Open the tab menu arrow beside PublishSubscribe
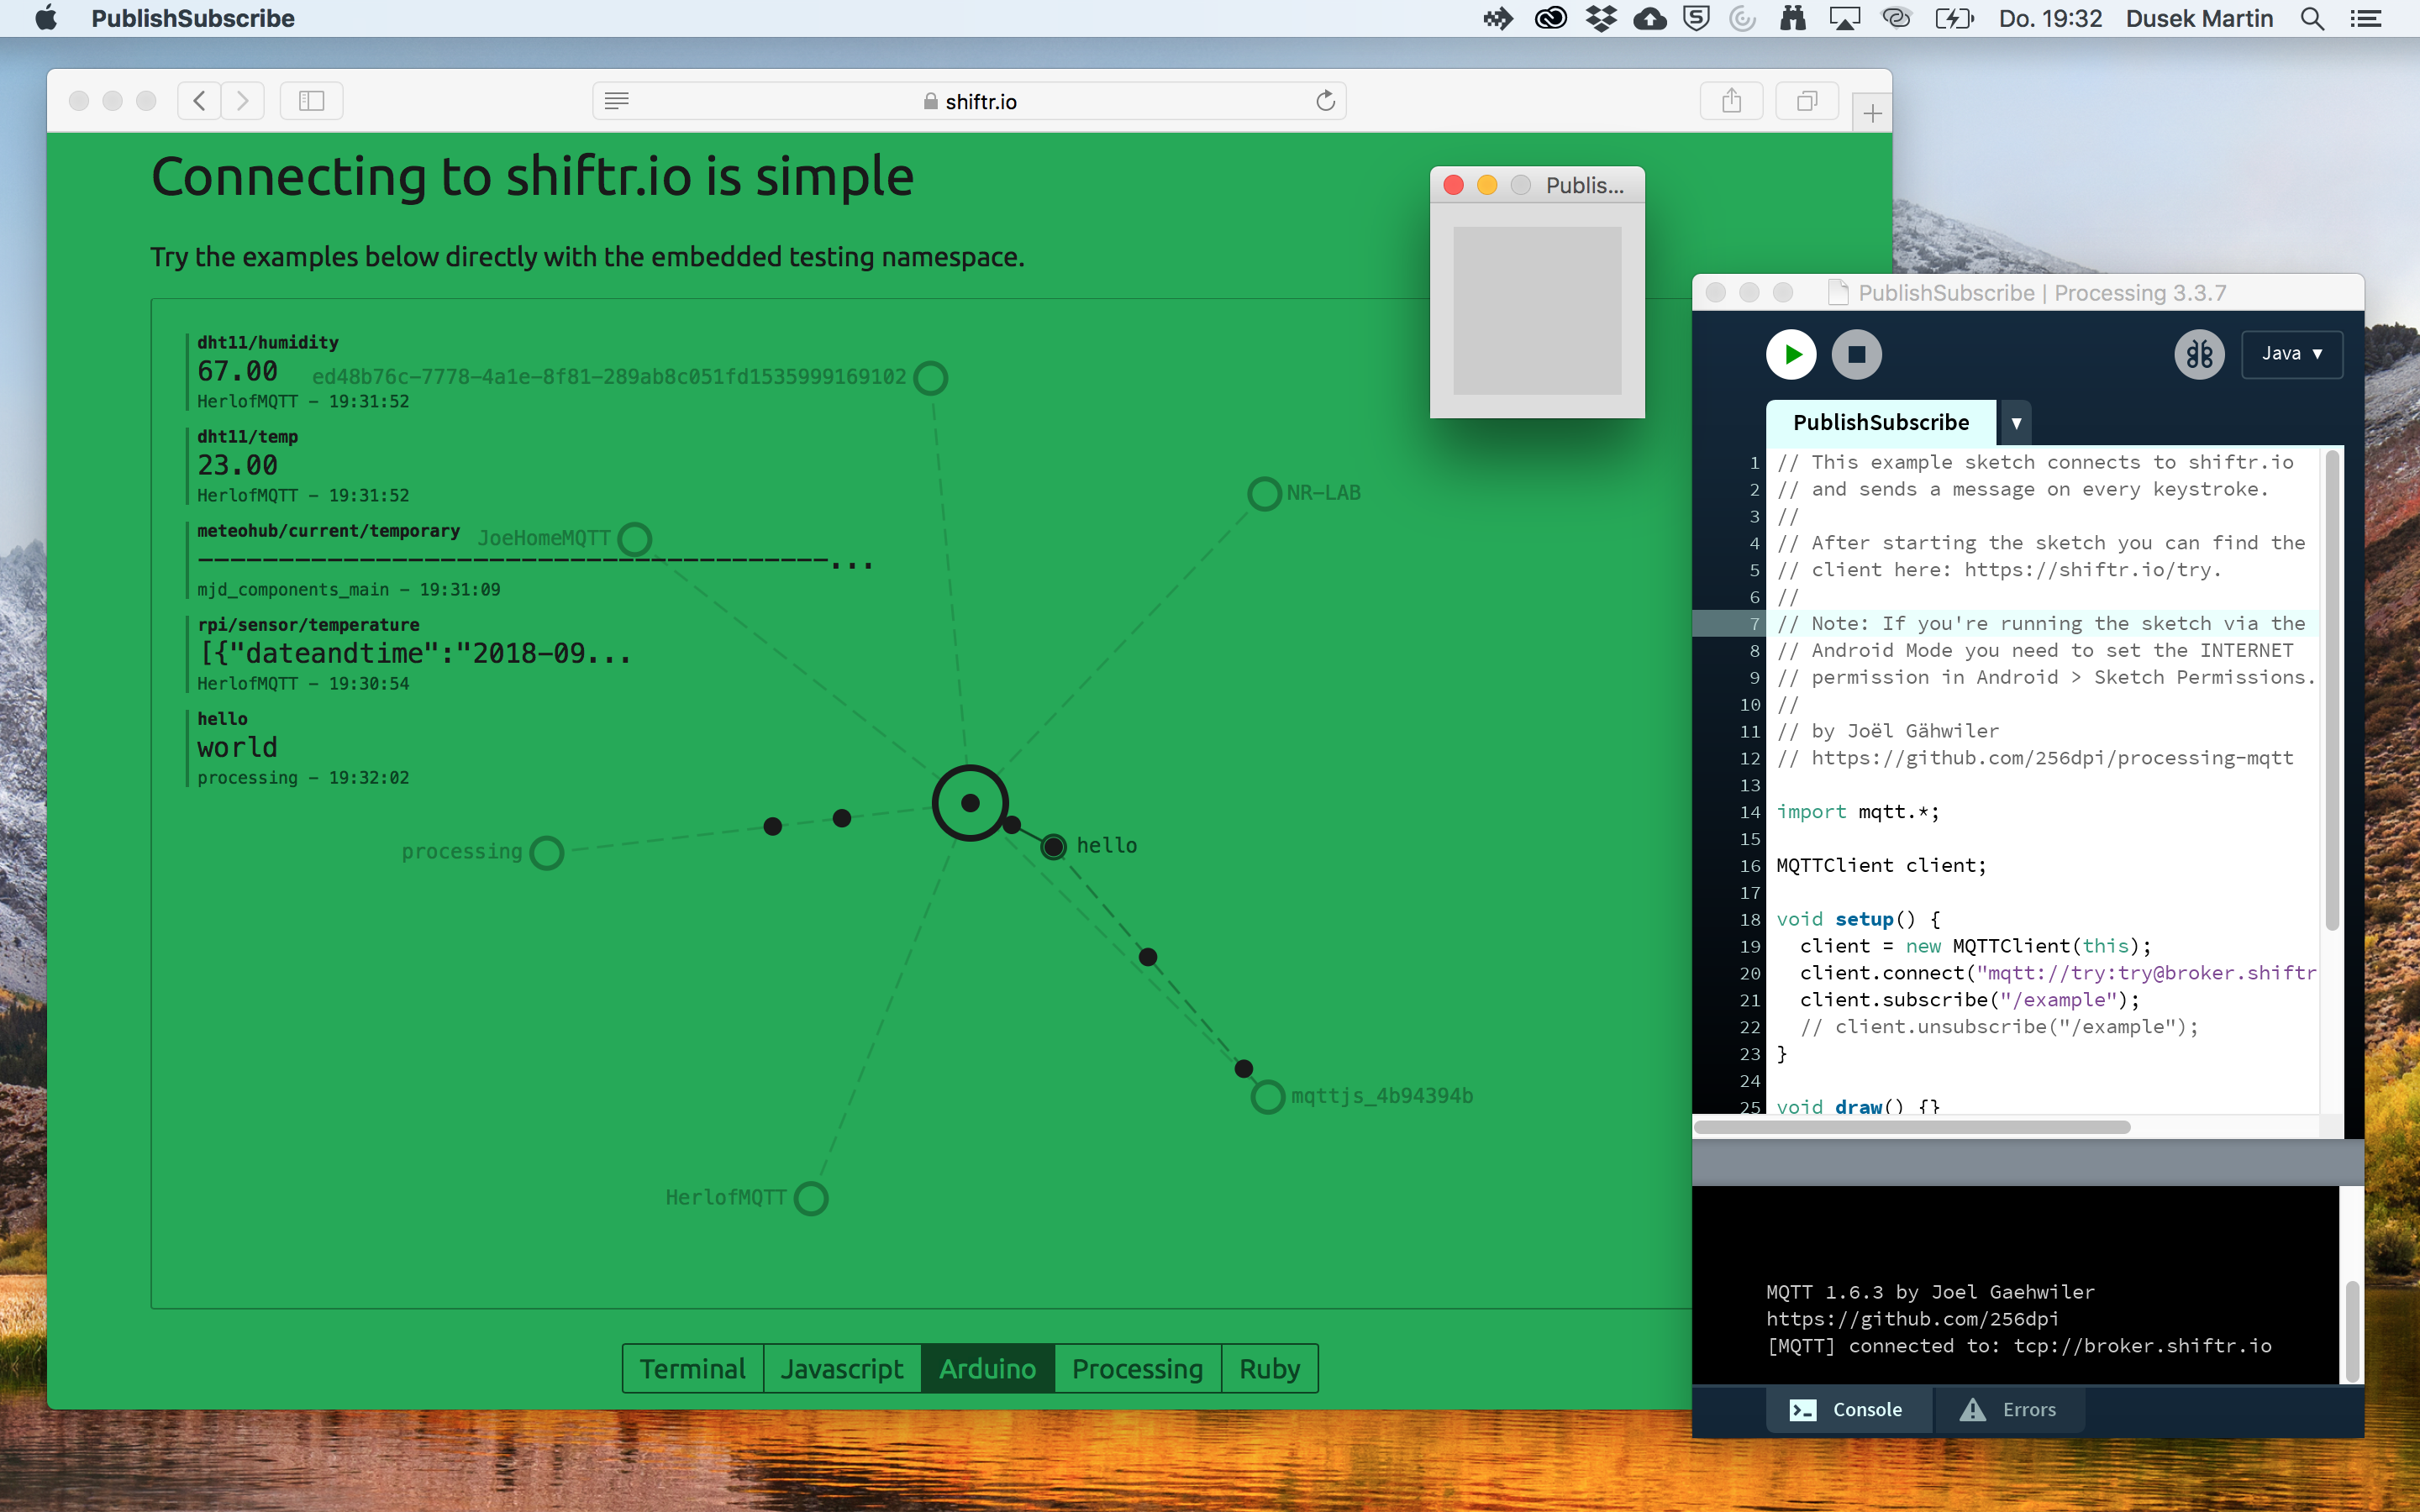 pos(2016,423)
